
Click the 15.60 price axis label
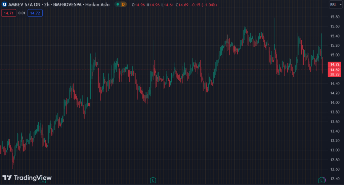coord(335,26)
